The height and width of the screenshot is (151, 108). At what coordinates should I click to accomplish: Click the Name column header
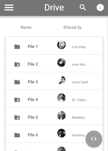26,27
